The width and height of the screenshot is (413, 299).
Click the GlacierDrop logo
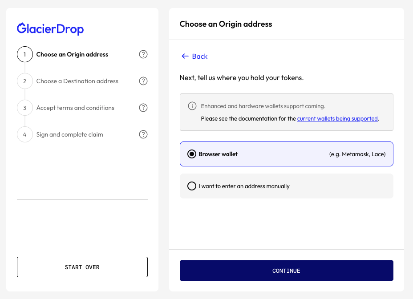[50, 29]
